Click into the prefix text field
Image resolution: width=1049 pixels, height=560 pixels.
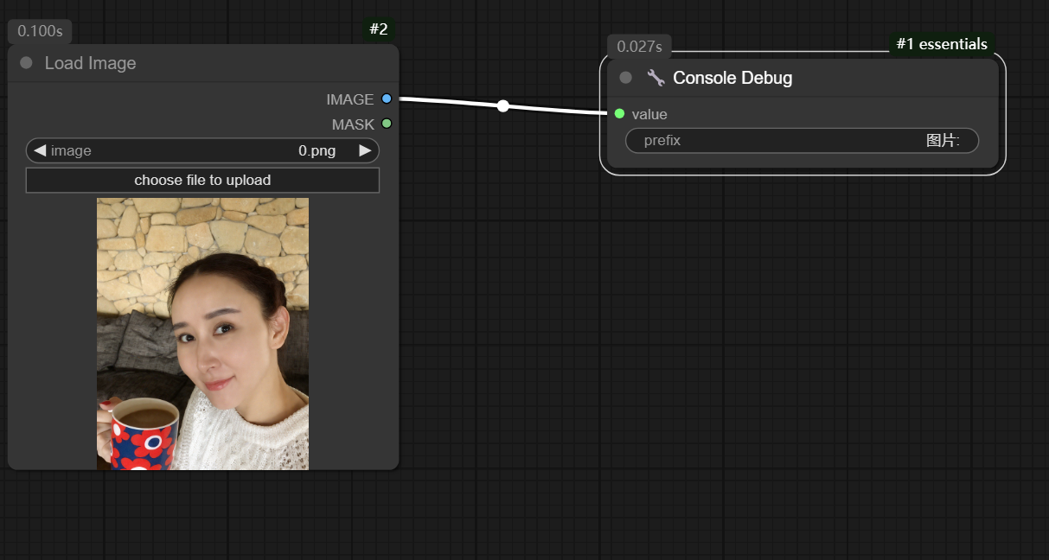pos(802,141)
